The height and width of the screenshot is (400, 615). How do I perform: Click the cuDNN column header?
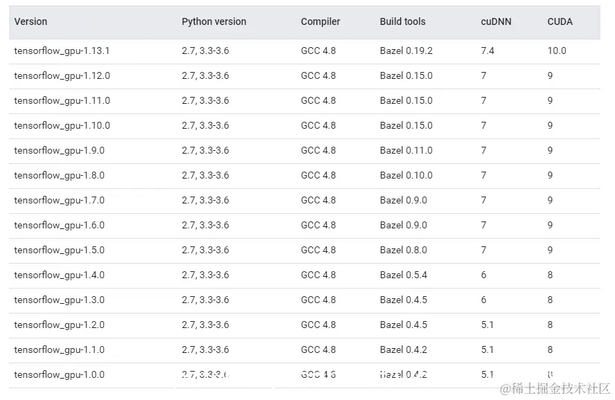(x=496, y=21)
